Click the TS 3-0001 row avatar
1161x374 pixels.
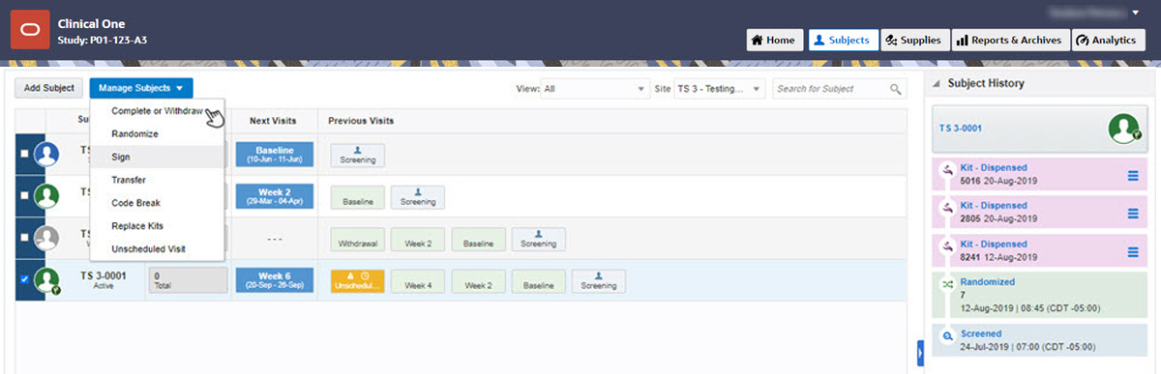[46, 280]
